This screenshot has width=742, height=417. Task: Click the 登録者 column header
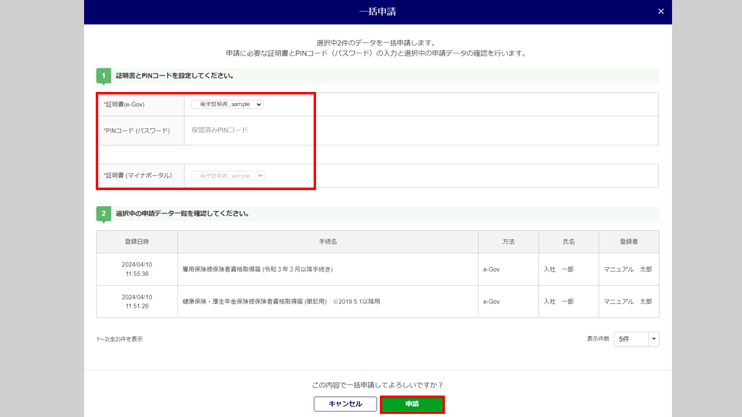point(628,242)
